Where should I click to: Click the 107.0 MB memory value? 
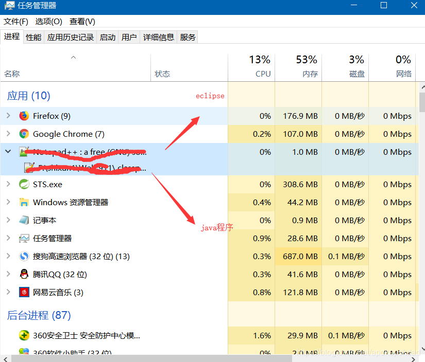point(300,134)
